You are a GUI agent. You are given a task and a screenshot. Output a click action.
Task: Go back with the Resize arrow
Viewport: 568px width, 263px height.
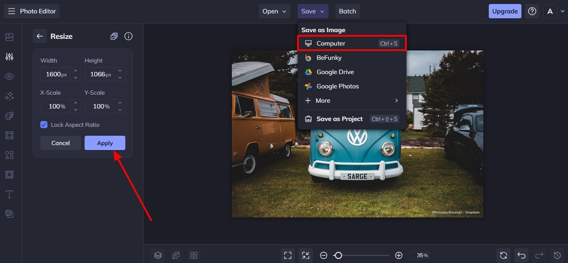pos(40,36)
